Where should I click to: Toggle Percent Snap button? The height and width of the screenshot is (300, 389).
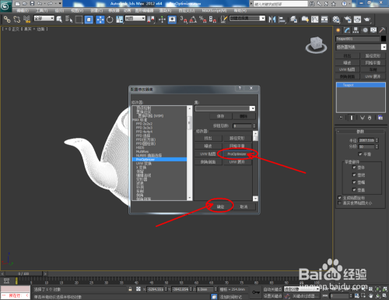[x=203, y=19]
